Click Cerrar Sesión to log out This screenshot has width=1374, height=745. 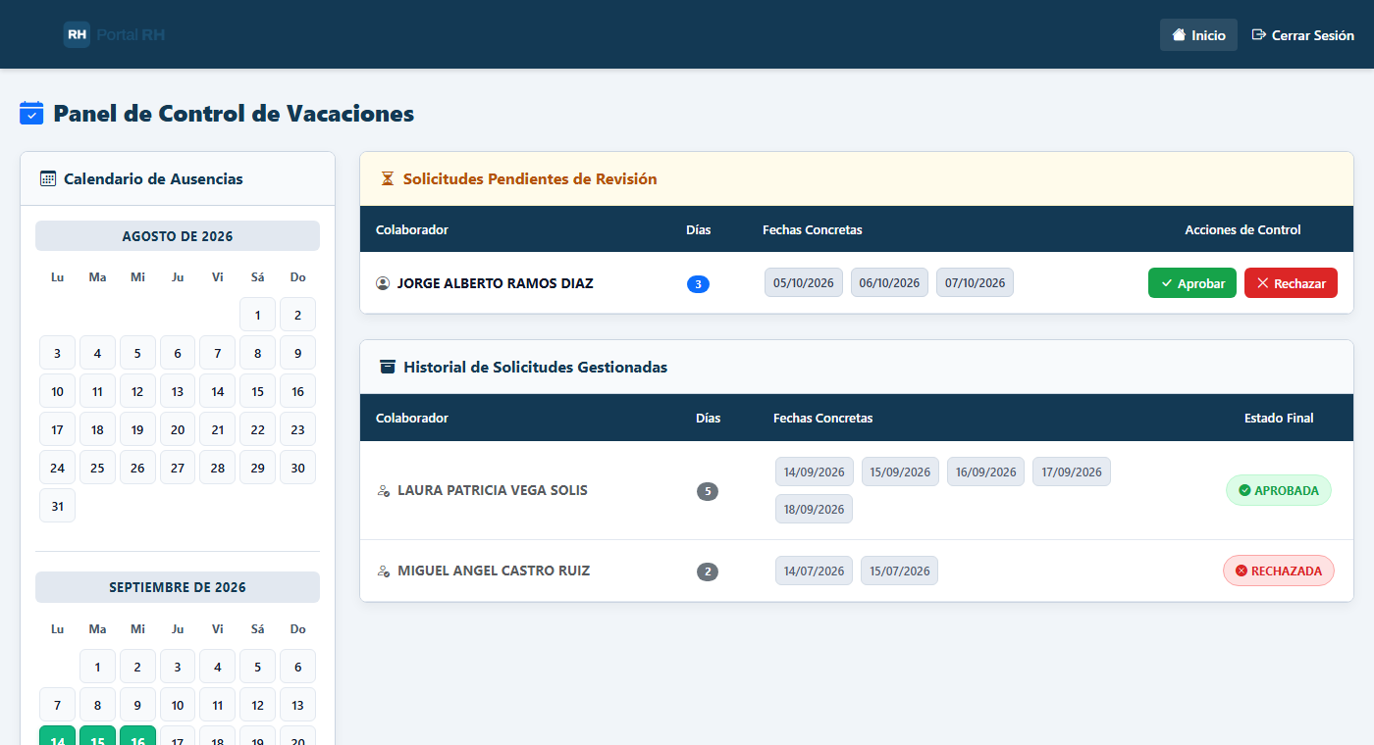[x=1303, y=34]
